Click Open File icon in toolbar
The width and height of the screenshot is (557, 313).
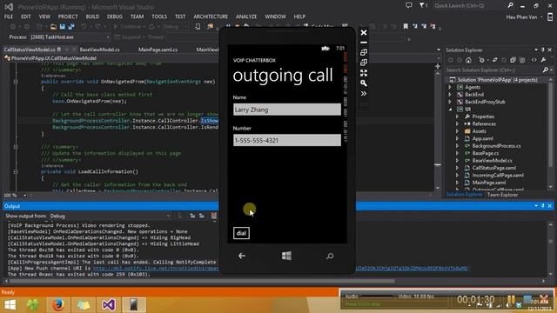click(x=53, y=27)
